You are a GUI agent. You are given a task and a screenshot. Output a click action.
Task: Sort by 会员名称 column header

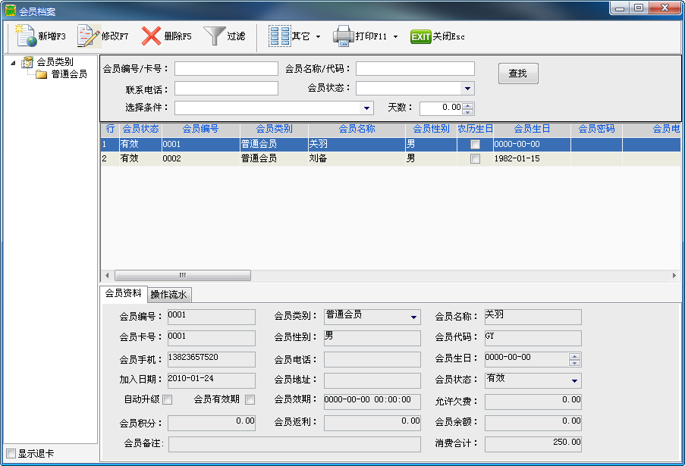tap(357, 129)
